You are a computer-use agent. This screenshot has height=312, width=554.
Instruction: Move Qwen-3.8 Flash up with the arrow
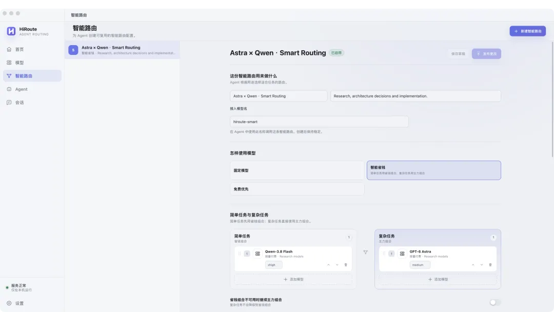328,265
